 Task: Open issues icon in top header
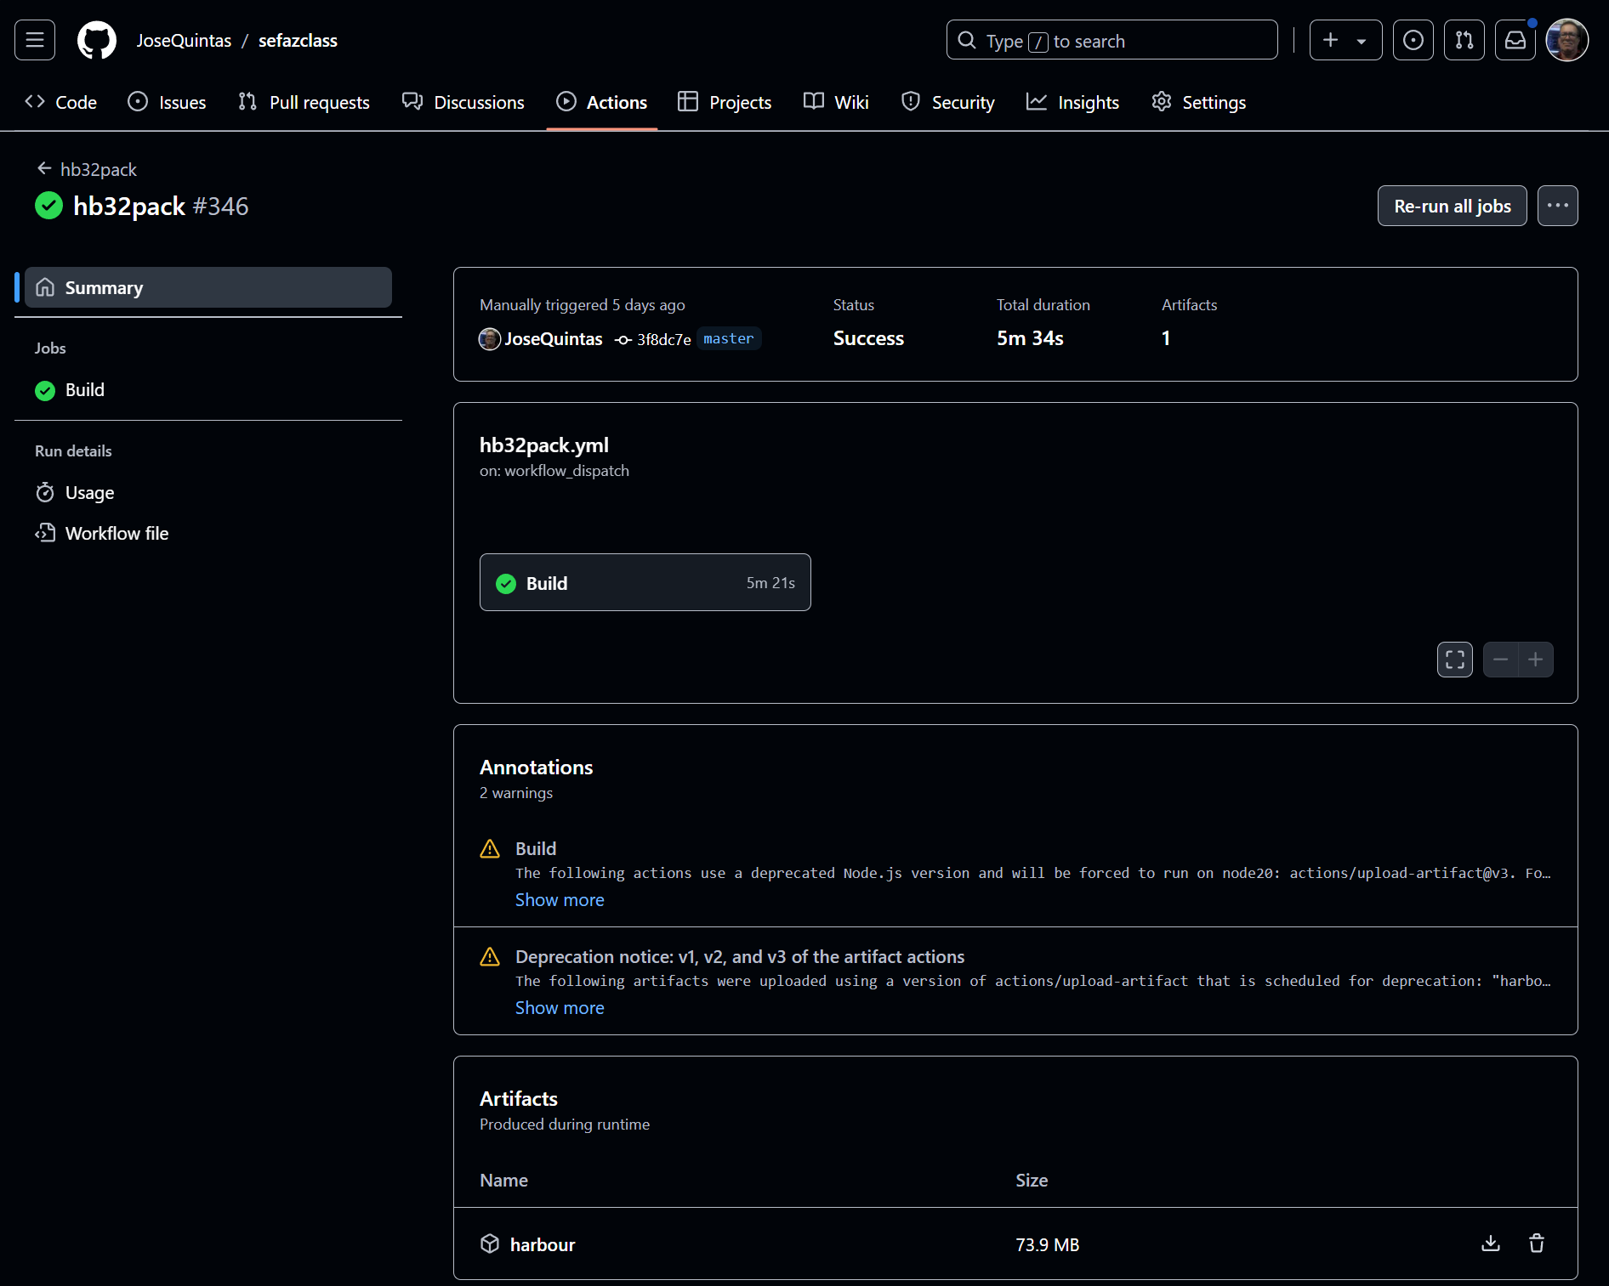pos(1413,40)
